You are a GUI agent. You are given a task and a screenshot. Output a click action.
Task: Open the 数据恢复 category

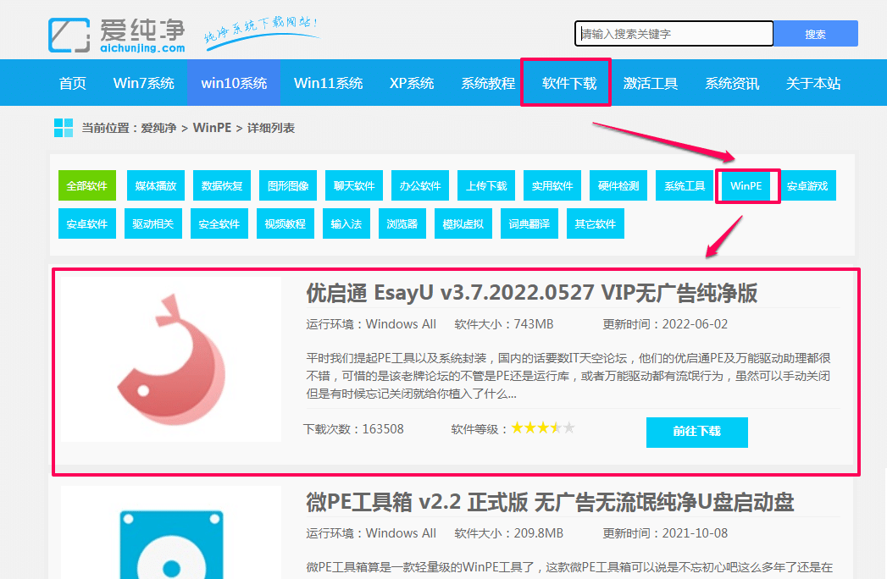tap(221, 185)
